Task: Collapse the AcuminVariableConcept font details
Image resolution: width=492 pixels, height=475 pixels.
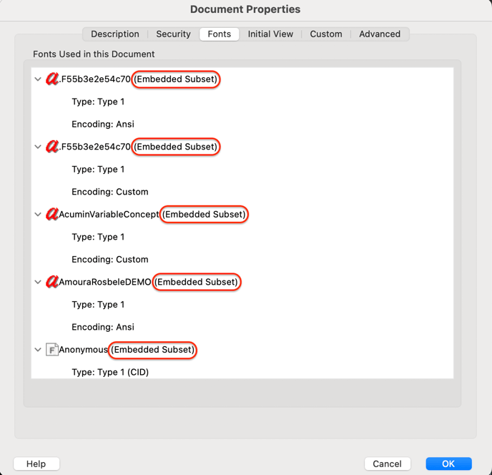Action: pyautogui.click(x=38, y=215)
